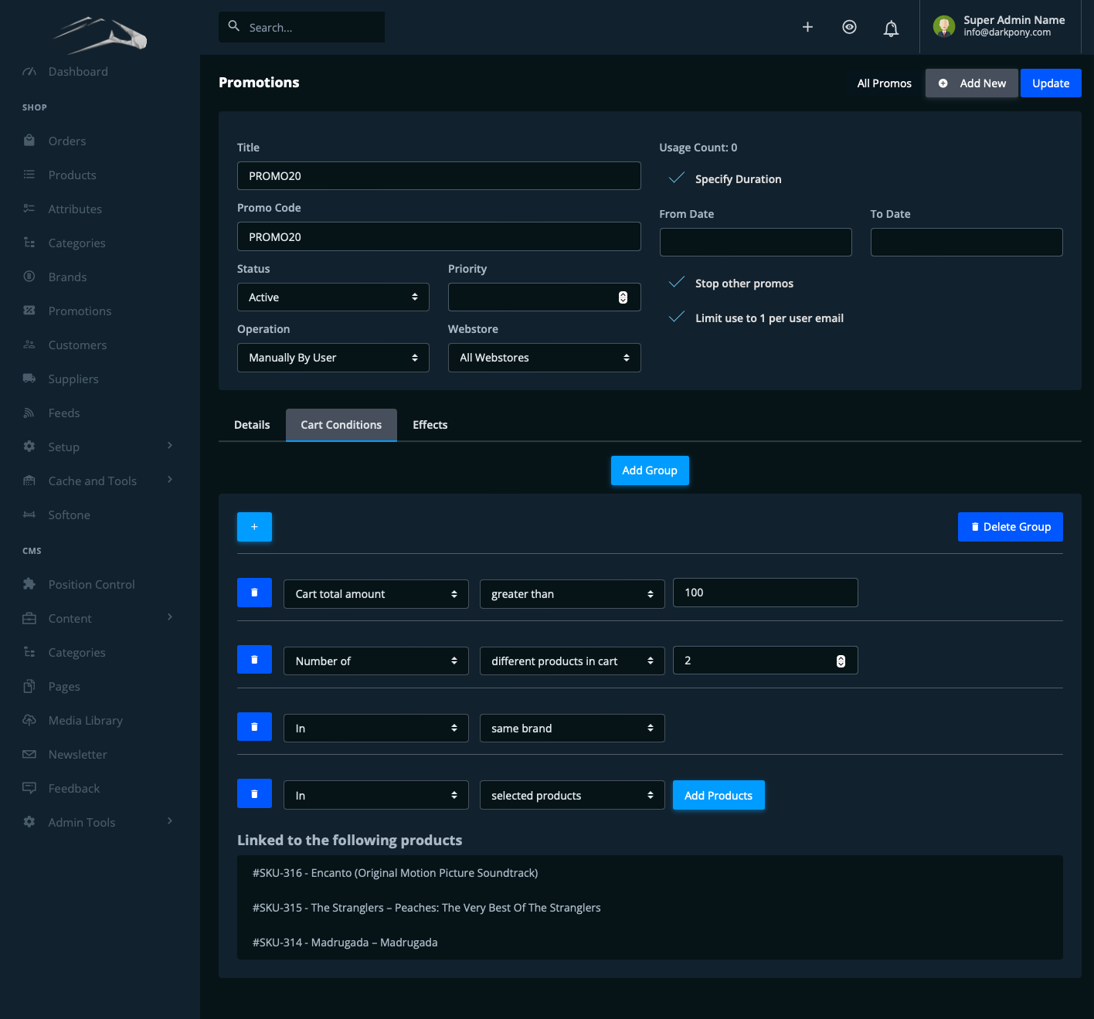Viewport: 1094px width, 1019px height.
Task: Switch to the Effects tab
Action: 430,425
